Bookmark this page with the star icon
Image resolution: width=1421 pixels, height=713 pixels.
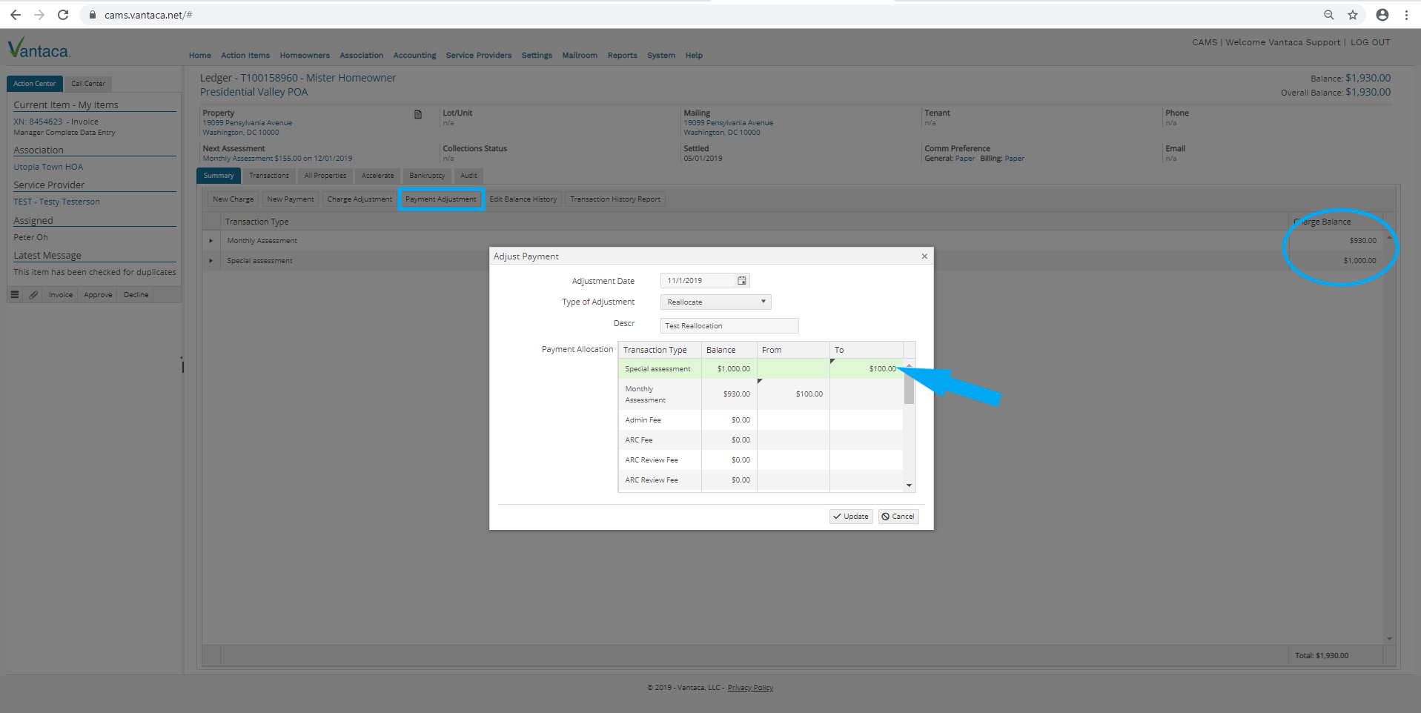tap(1353, 15)
